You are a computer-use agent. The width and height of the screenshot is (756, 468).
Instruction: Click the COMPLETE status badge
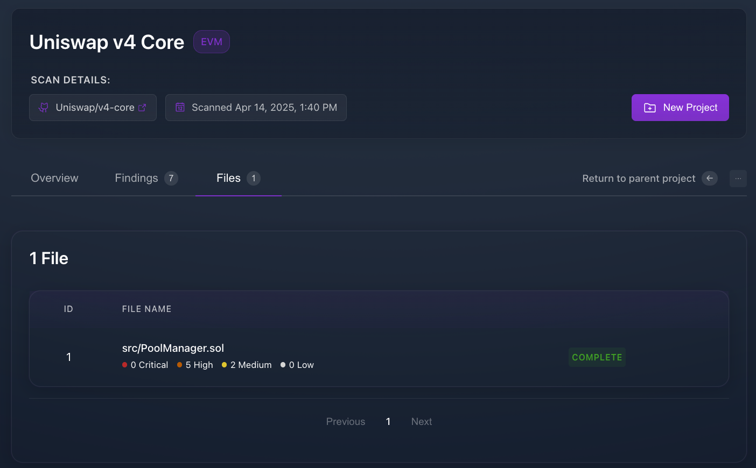click(597, 357)
